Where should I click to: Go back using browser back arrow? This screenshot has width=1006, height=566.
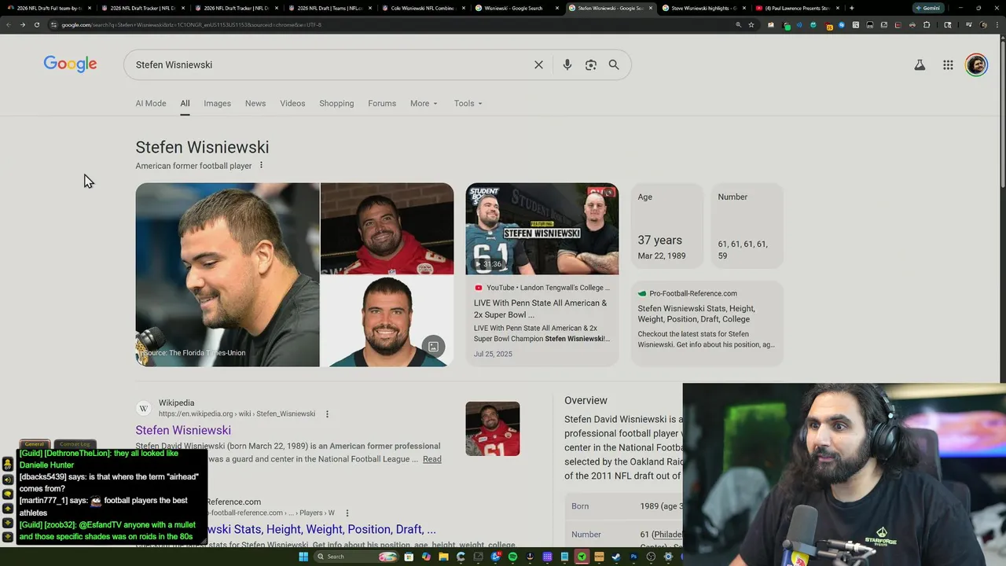click(8, 24)
